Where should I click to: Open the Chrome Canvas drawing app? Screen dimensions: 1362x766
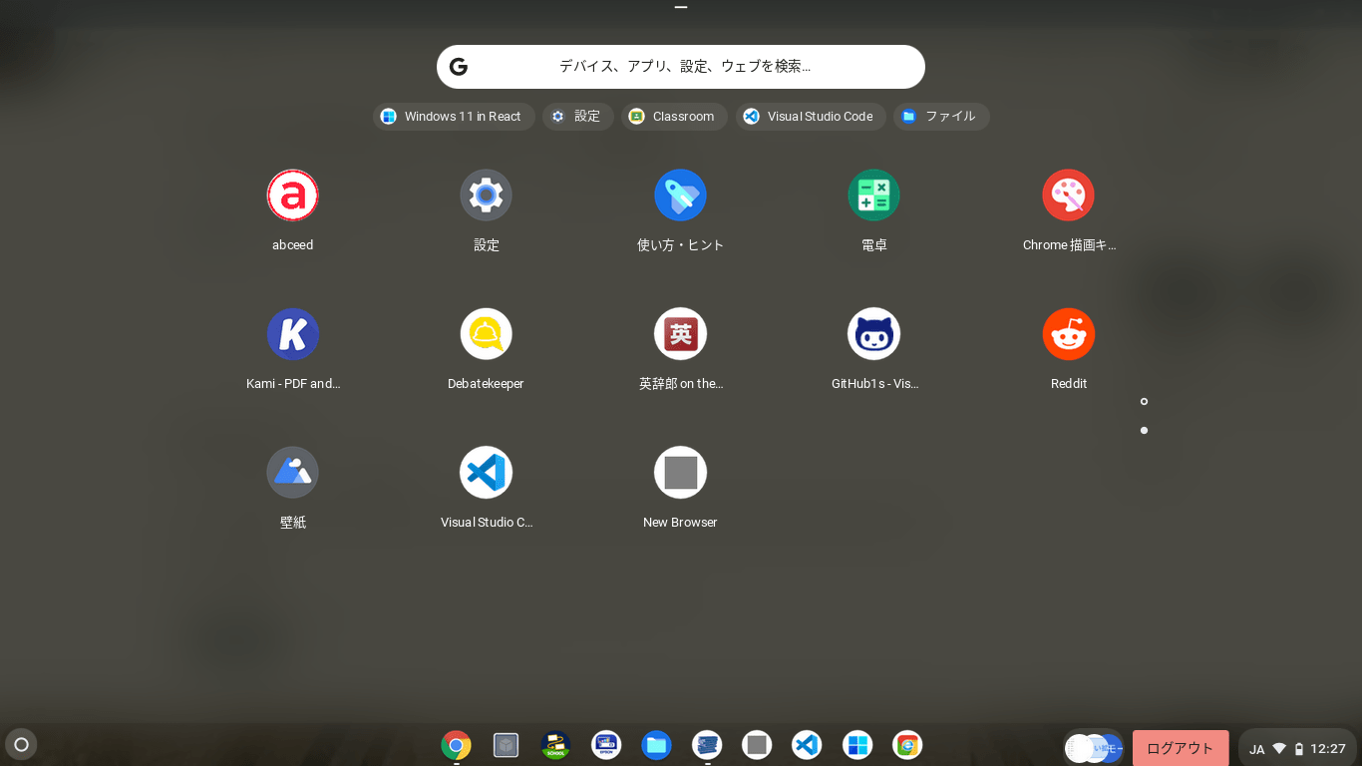[x=1068, y=195]
